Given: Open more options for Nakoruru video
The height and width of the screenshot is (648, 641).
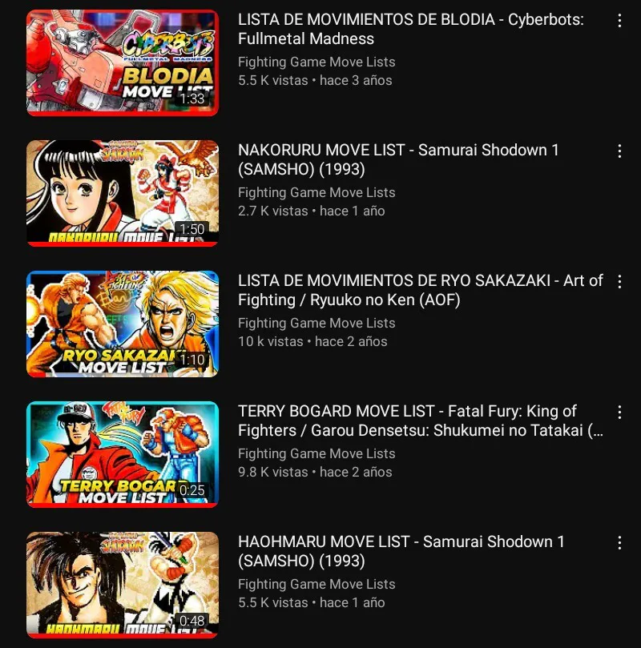Looking at the screenshot, I should pos(619,151).
